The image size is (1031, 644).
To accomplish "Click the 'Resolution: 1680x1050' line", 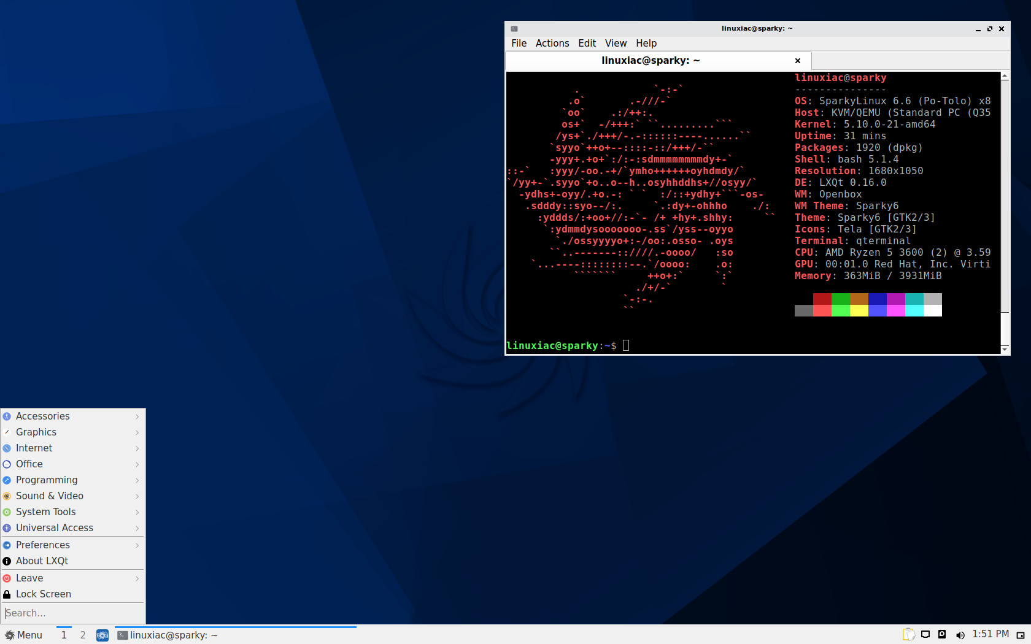I will click(859, 171).
